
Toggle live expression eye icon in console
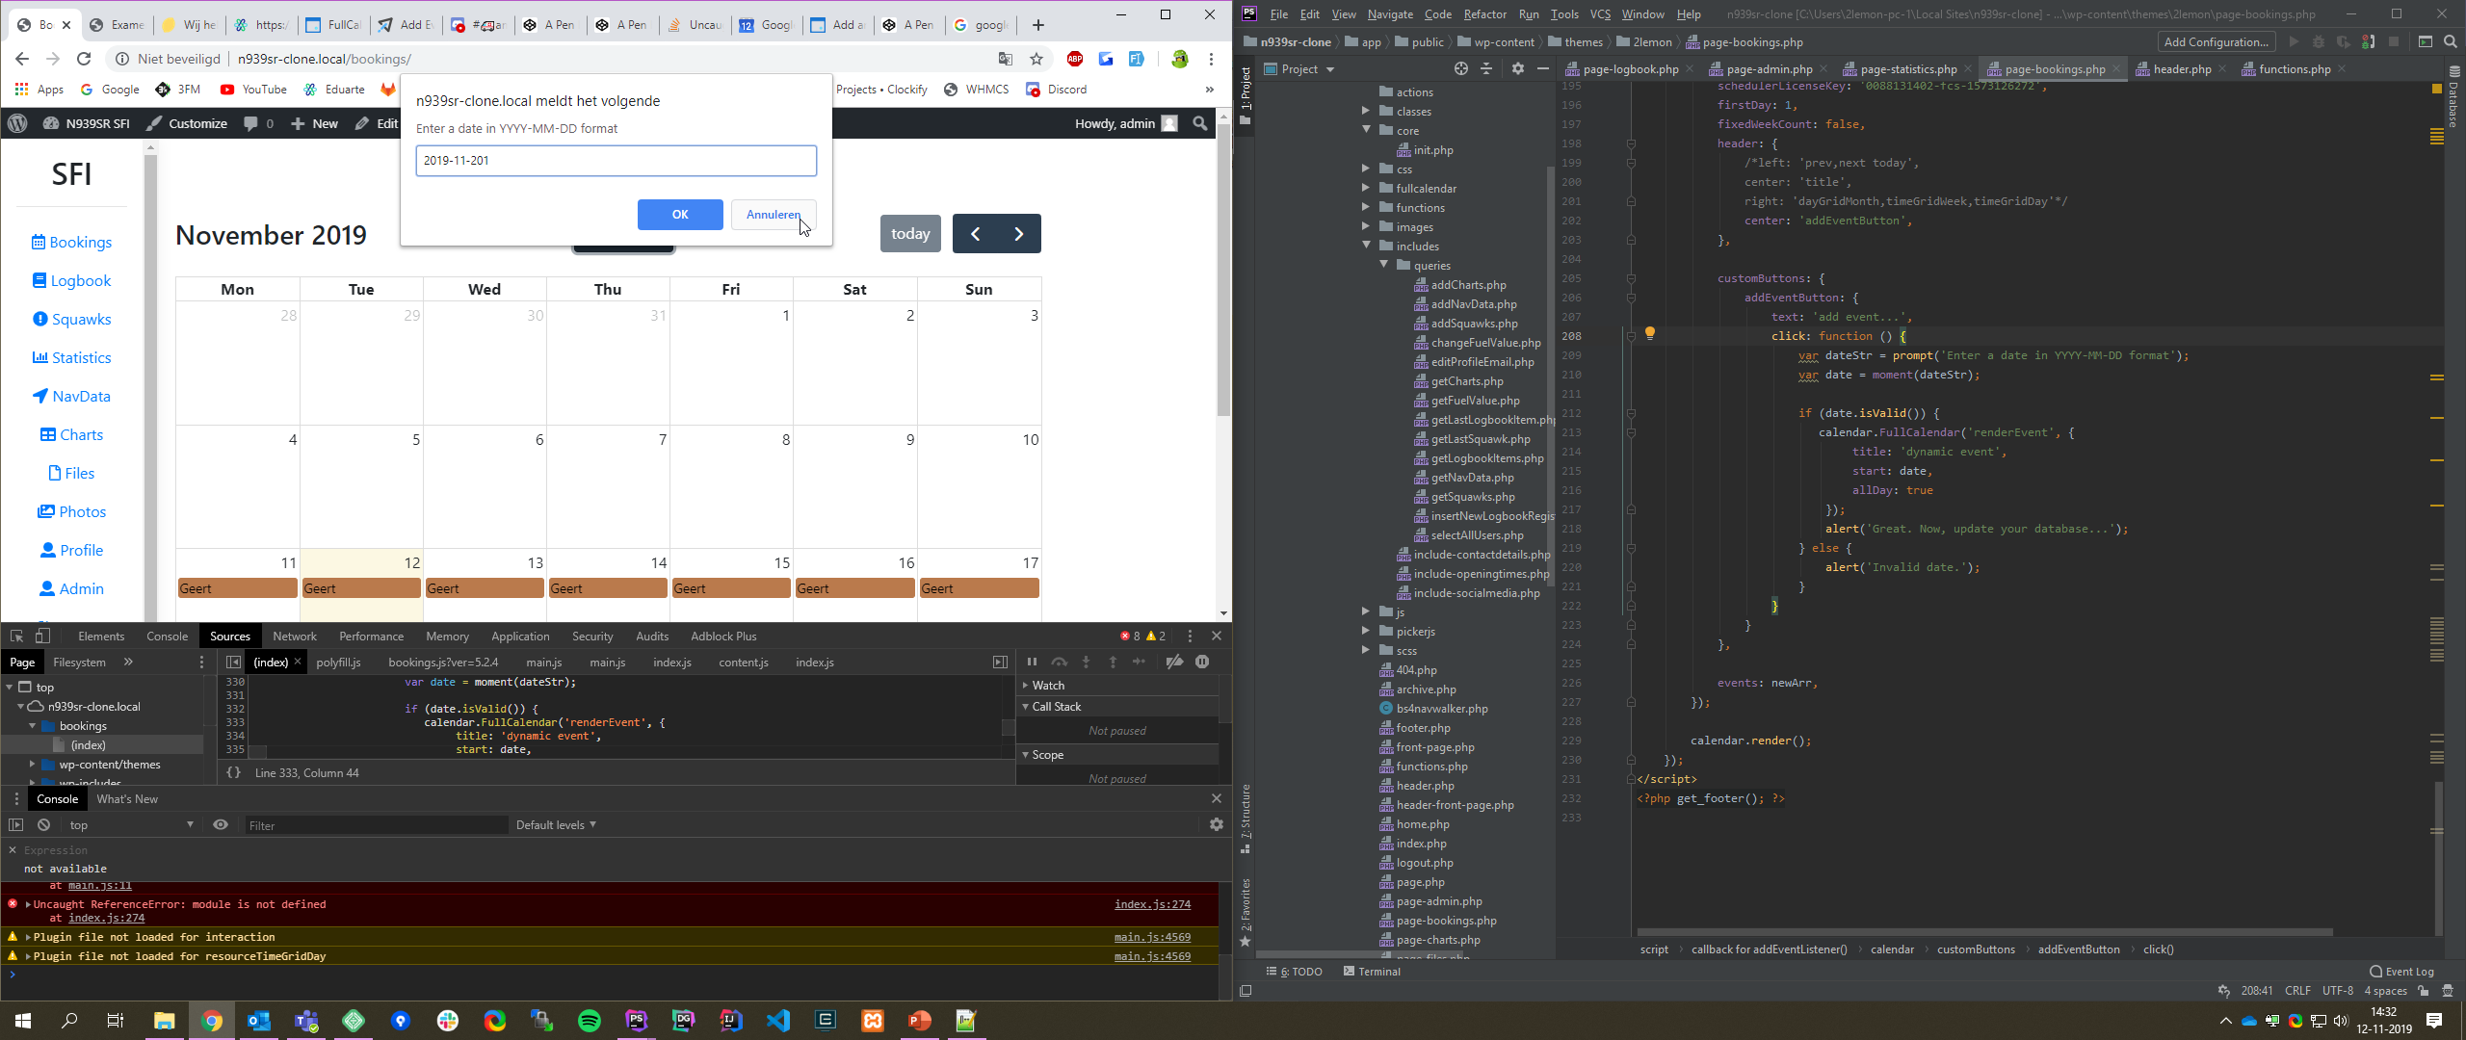click(221, 825)
